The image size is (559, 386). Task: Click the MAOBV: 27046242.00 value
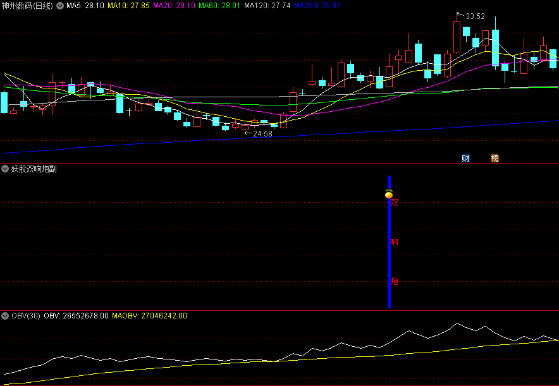[149, 316]
